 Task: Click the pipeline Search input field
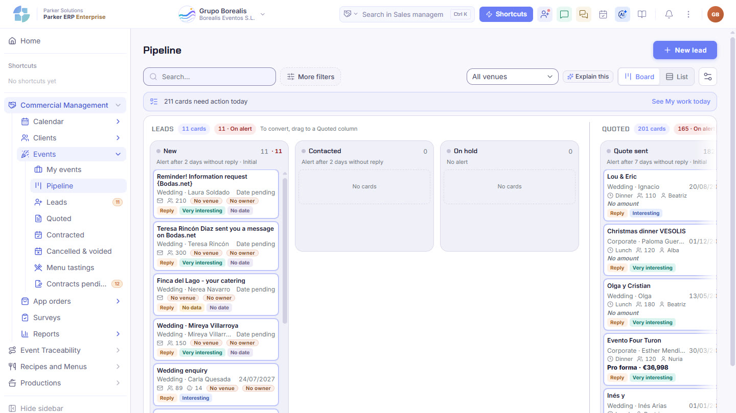pos(210,77)
